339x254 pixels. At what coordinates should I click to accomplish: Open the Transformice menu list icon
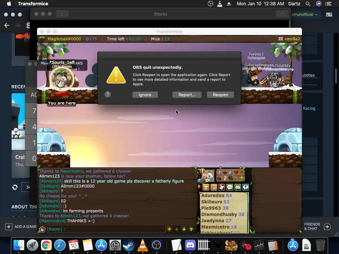pos(214,187)
